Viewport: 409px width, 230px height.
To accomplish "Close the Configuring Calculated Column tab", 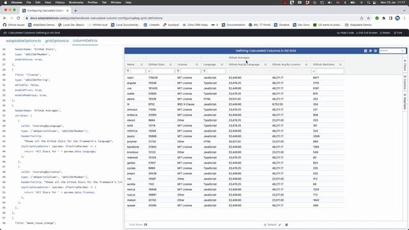I will coord(67,10).
